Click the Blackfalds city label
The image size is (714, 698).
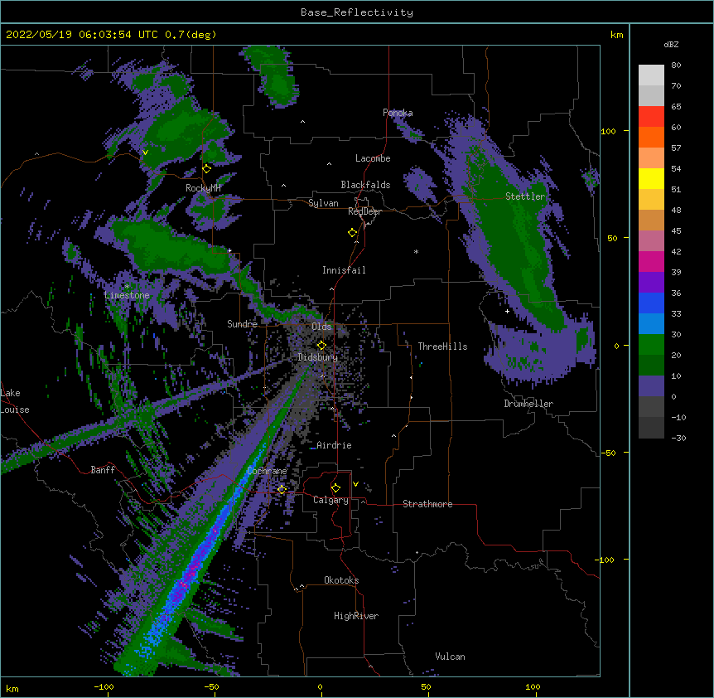coord(365,185)
